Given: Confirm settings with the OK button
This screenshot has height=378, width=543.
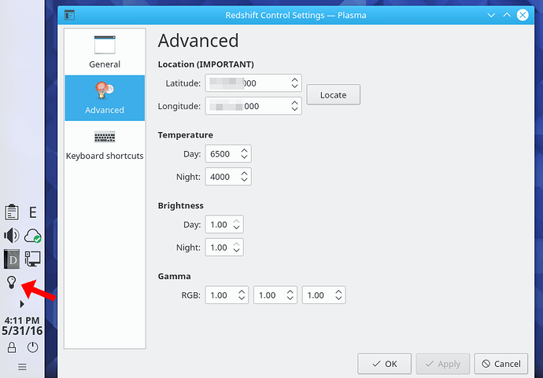Looking at the screenshot, I should [x=384, y=364].
